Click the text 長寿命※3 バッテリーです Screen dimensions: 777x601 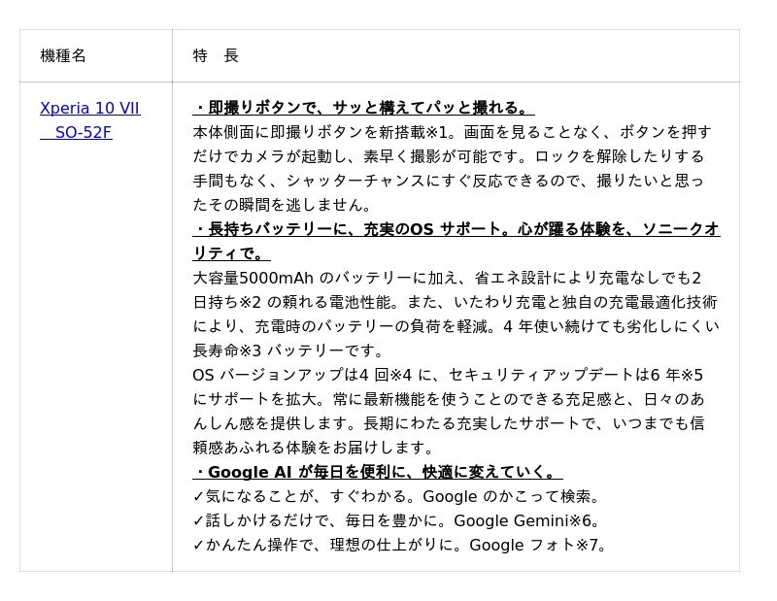[288, 351]
